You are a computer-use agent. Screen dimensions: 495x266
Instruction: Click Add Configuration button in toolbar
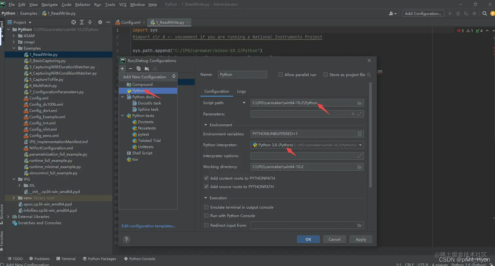pos(423,13)
